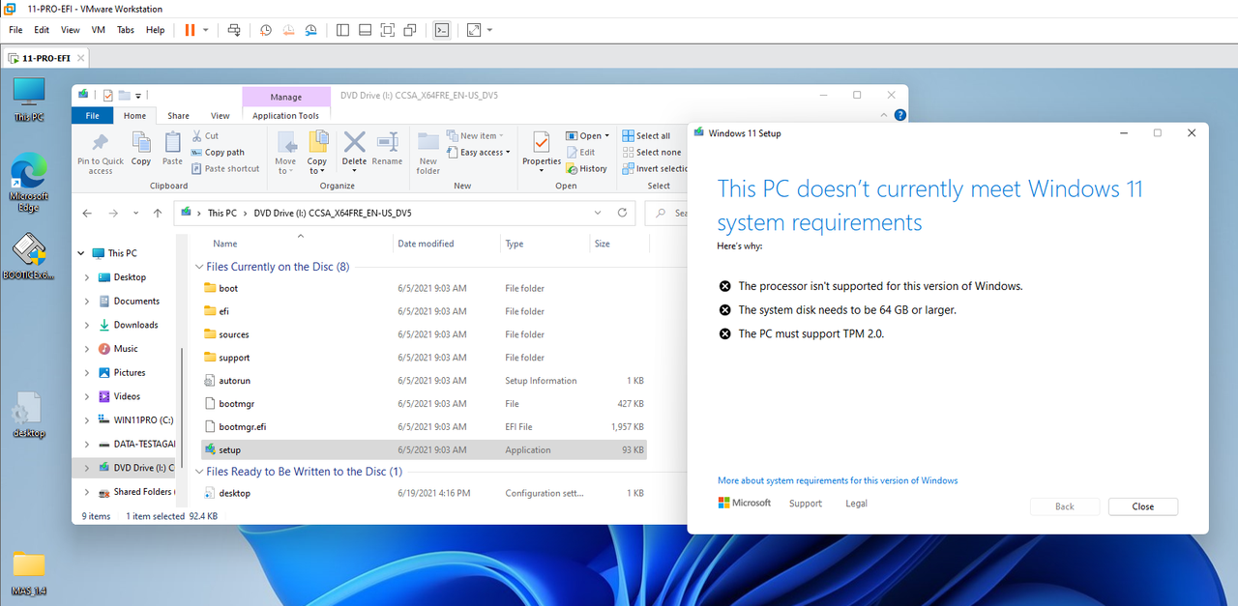This screenshot has height=606, width=1238.
Task: Click the Explorer Back navigation arrow
Action: pos(87,213)
